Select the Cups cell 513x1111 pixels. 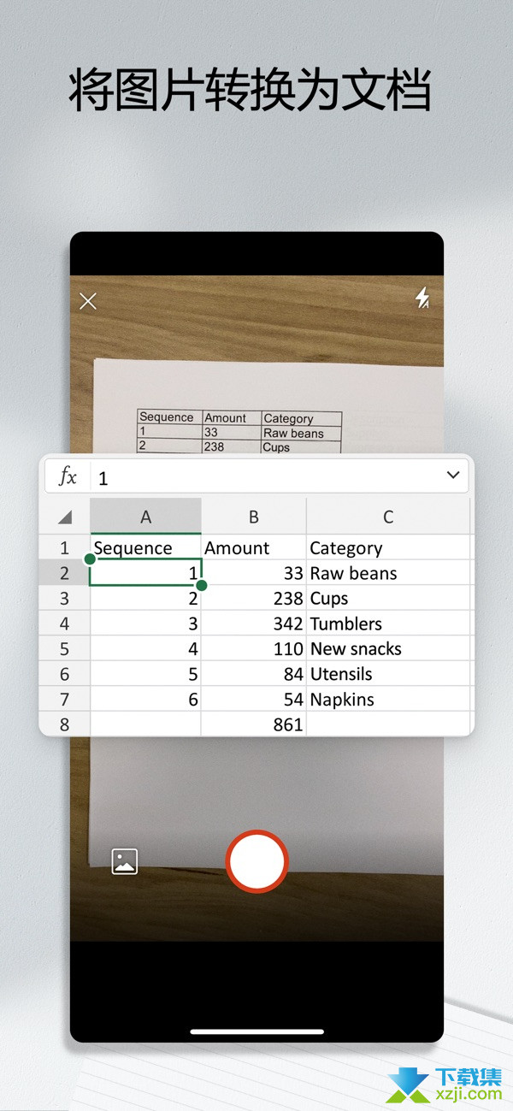(x=388, y=598)
